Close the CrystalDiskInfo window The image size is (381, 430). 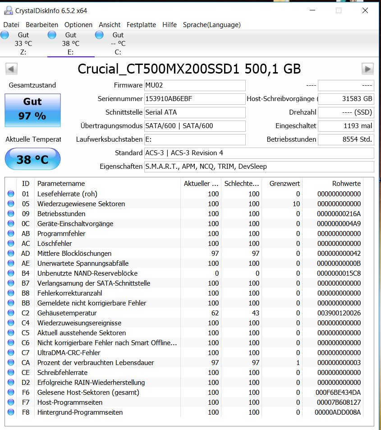(365, 10)
